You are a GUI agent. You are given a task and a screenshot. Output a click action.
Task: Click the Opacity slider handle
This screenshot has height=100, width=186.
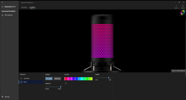pos(61,87)
